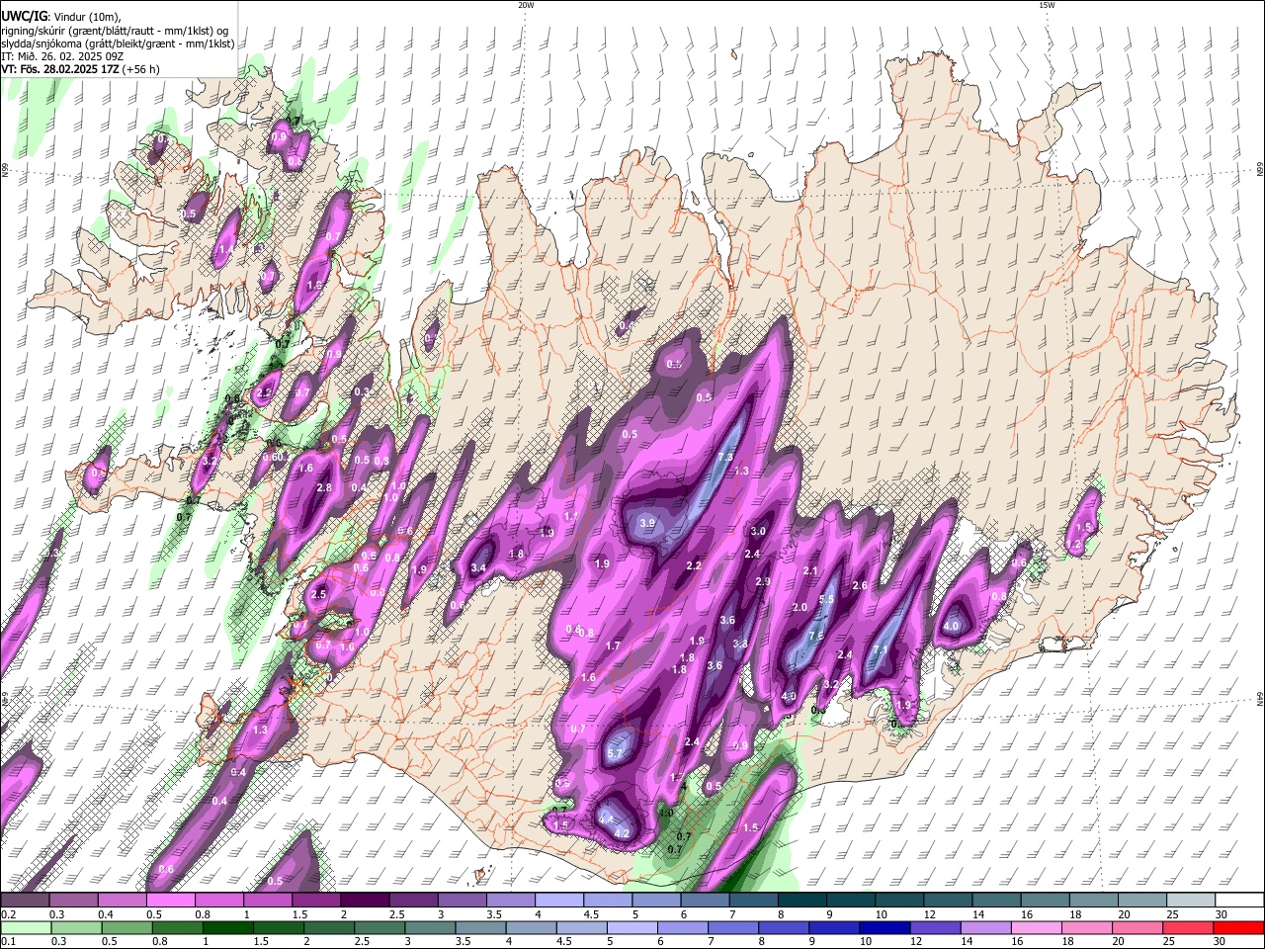Click the 'IT: Mið. 26. 02. 2025 09Z' line
The height and width of the screenshot is (949, 1265).
[x=62, y=56]
